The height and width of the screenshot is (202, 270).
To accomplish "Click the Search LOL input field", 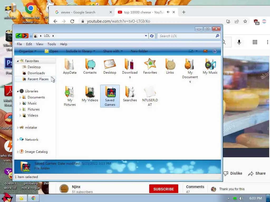I will coord(186,36).
